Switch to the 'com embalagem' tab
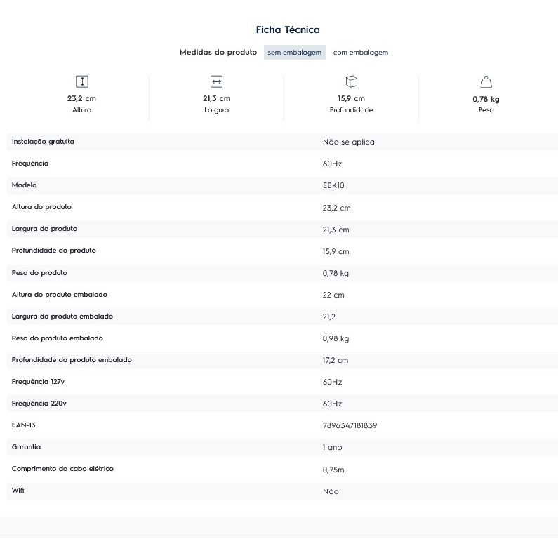The width and height of the screenshot is (558, 558). tap(360, 53)
